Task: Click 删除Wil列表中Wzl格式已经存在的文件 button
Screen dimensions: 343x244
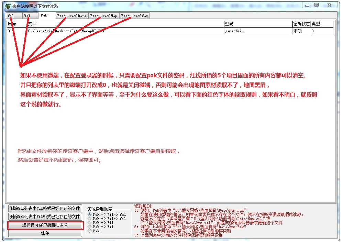Action: (45, 208)
